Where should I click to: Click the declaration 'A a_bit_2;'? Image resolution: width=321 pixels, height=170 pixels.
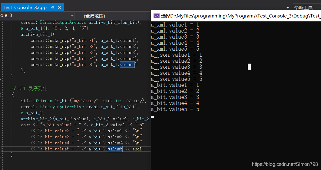click(33, 113)
